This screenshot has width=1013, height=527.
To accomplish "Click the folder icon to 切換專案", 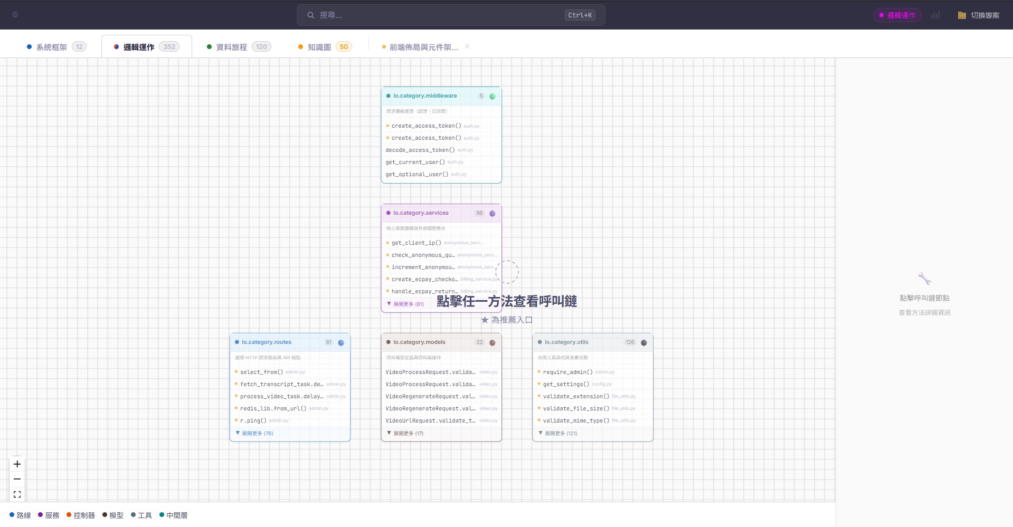I will click(x=961, y=15).
